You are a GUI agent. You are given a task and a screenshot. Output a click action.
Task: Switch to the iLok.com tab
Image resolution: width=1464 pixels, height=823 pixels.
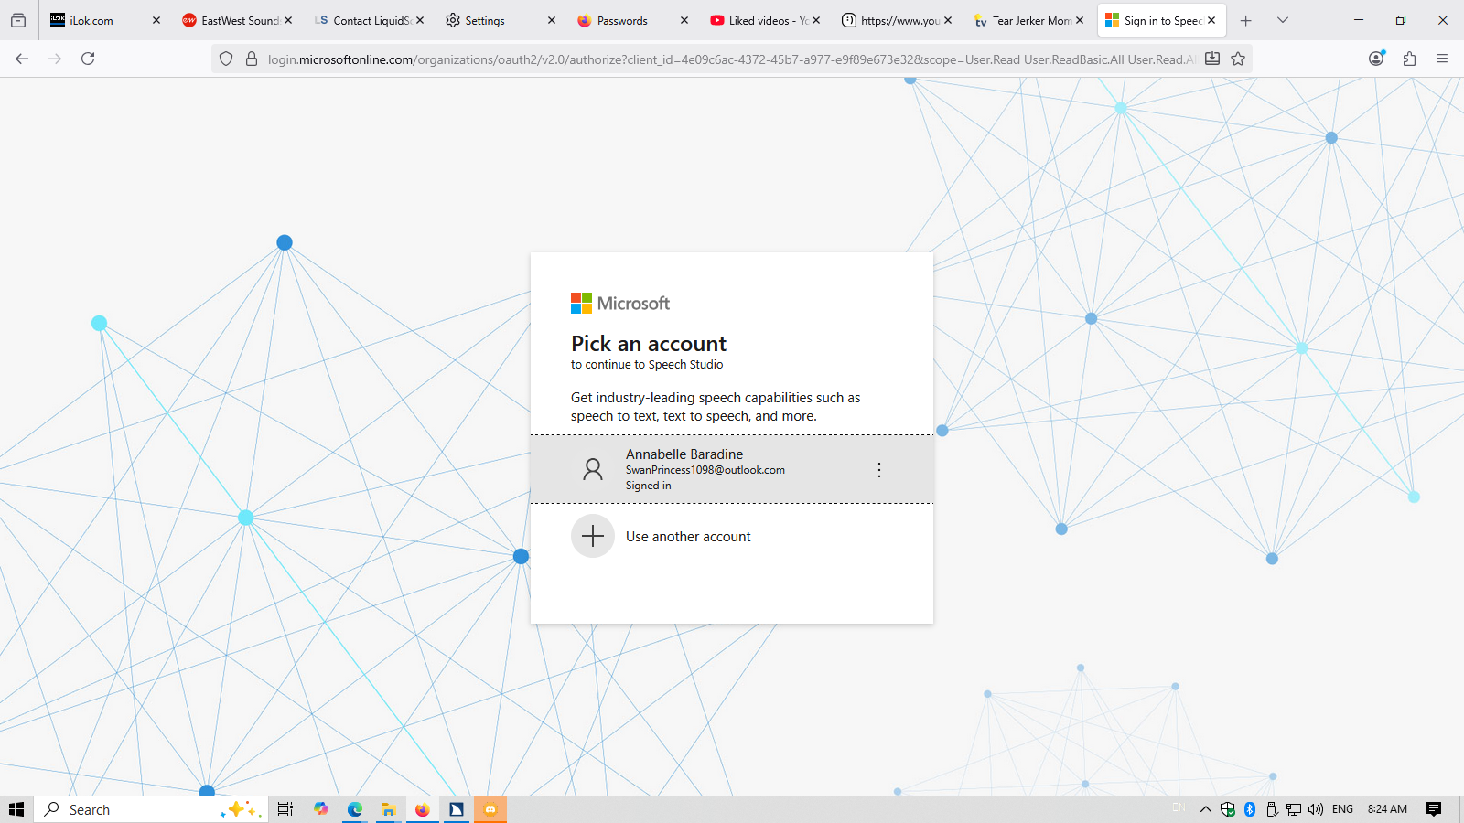point(105,20)
